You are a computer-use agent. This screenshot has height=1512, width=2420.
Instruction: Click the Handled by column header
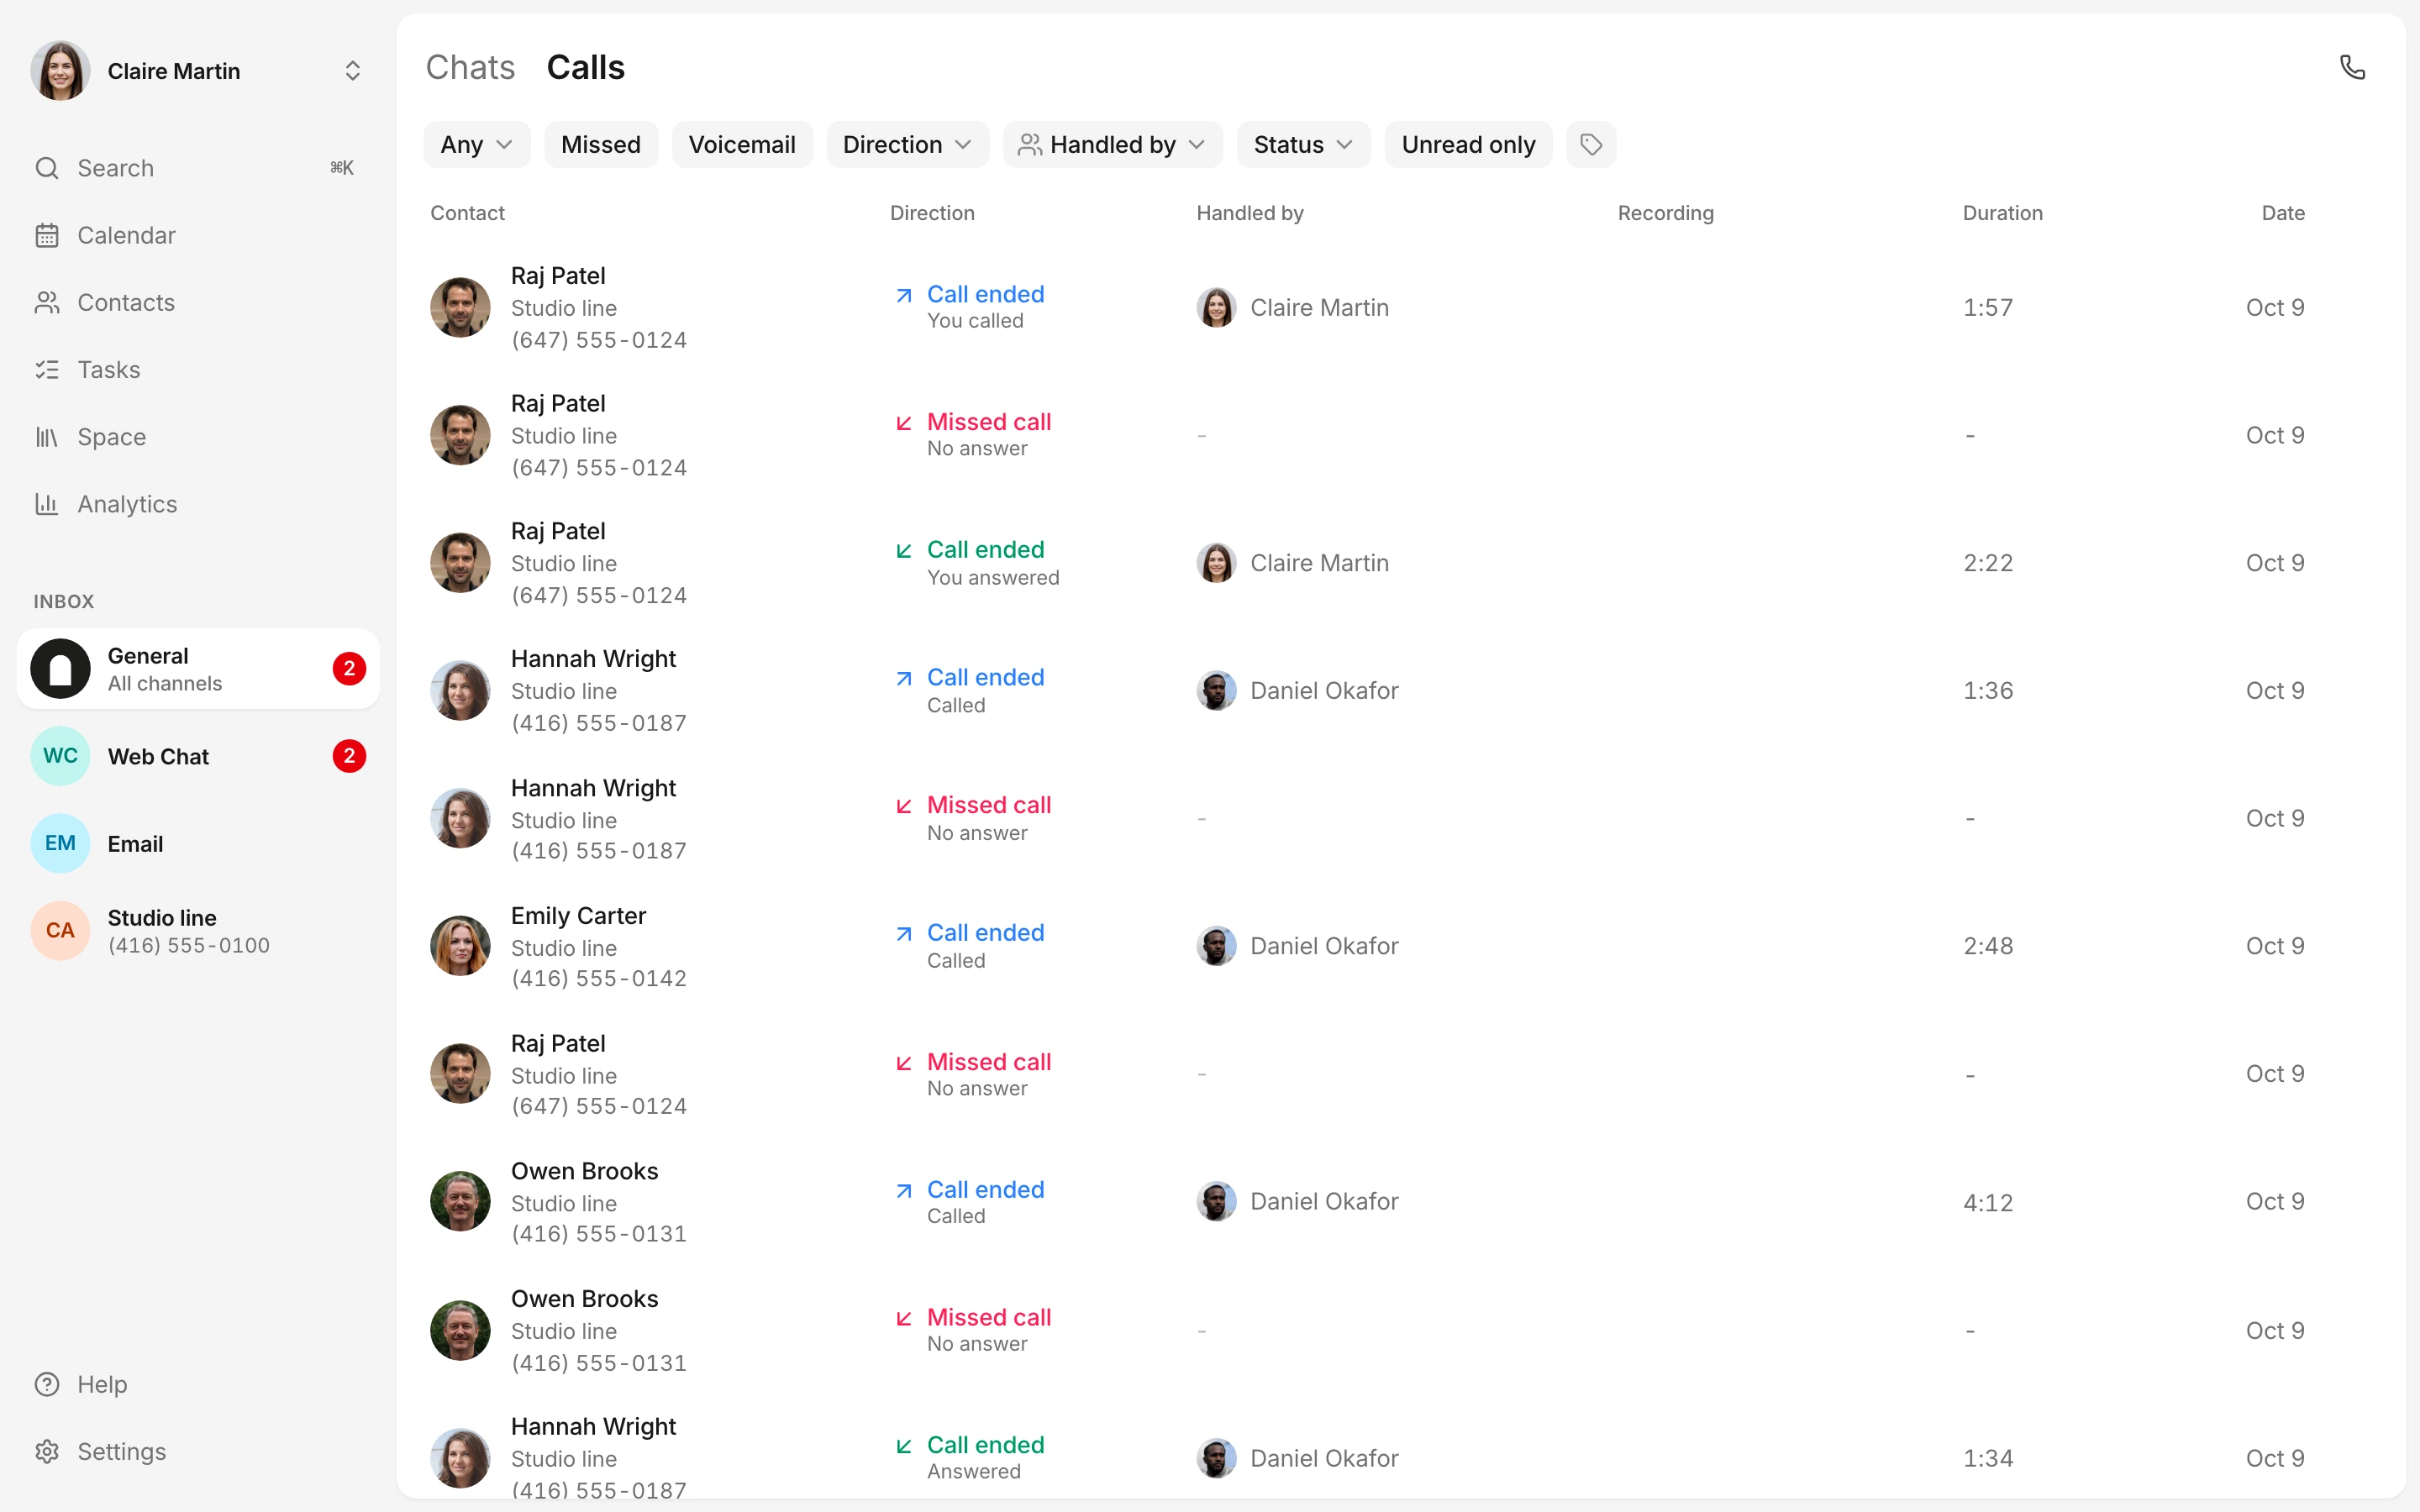click(1249, 213)
